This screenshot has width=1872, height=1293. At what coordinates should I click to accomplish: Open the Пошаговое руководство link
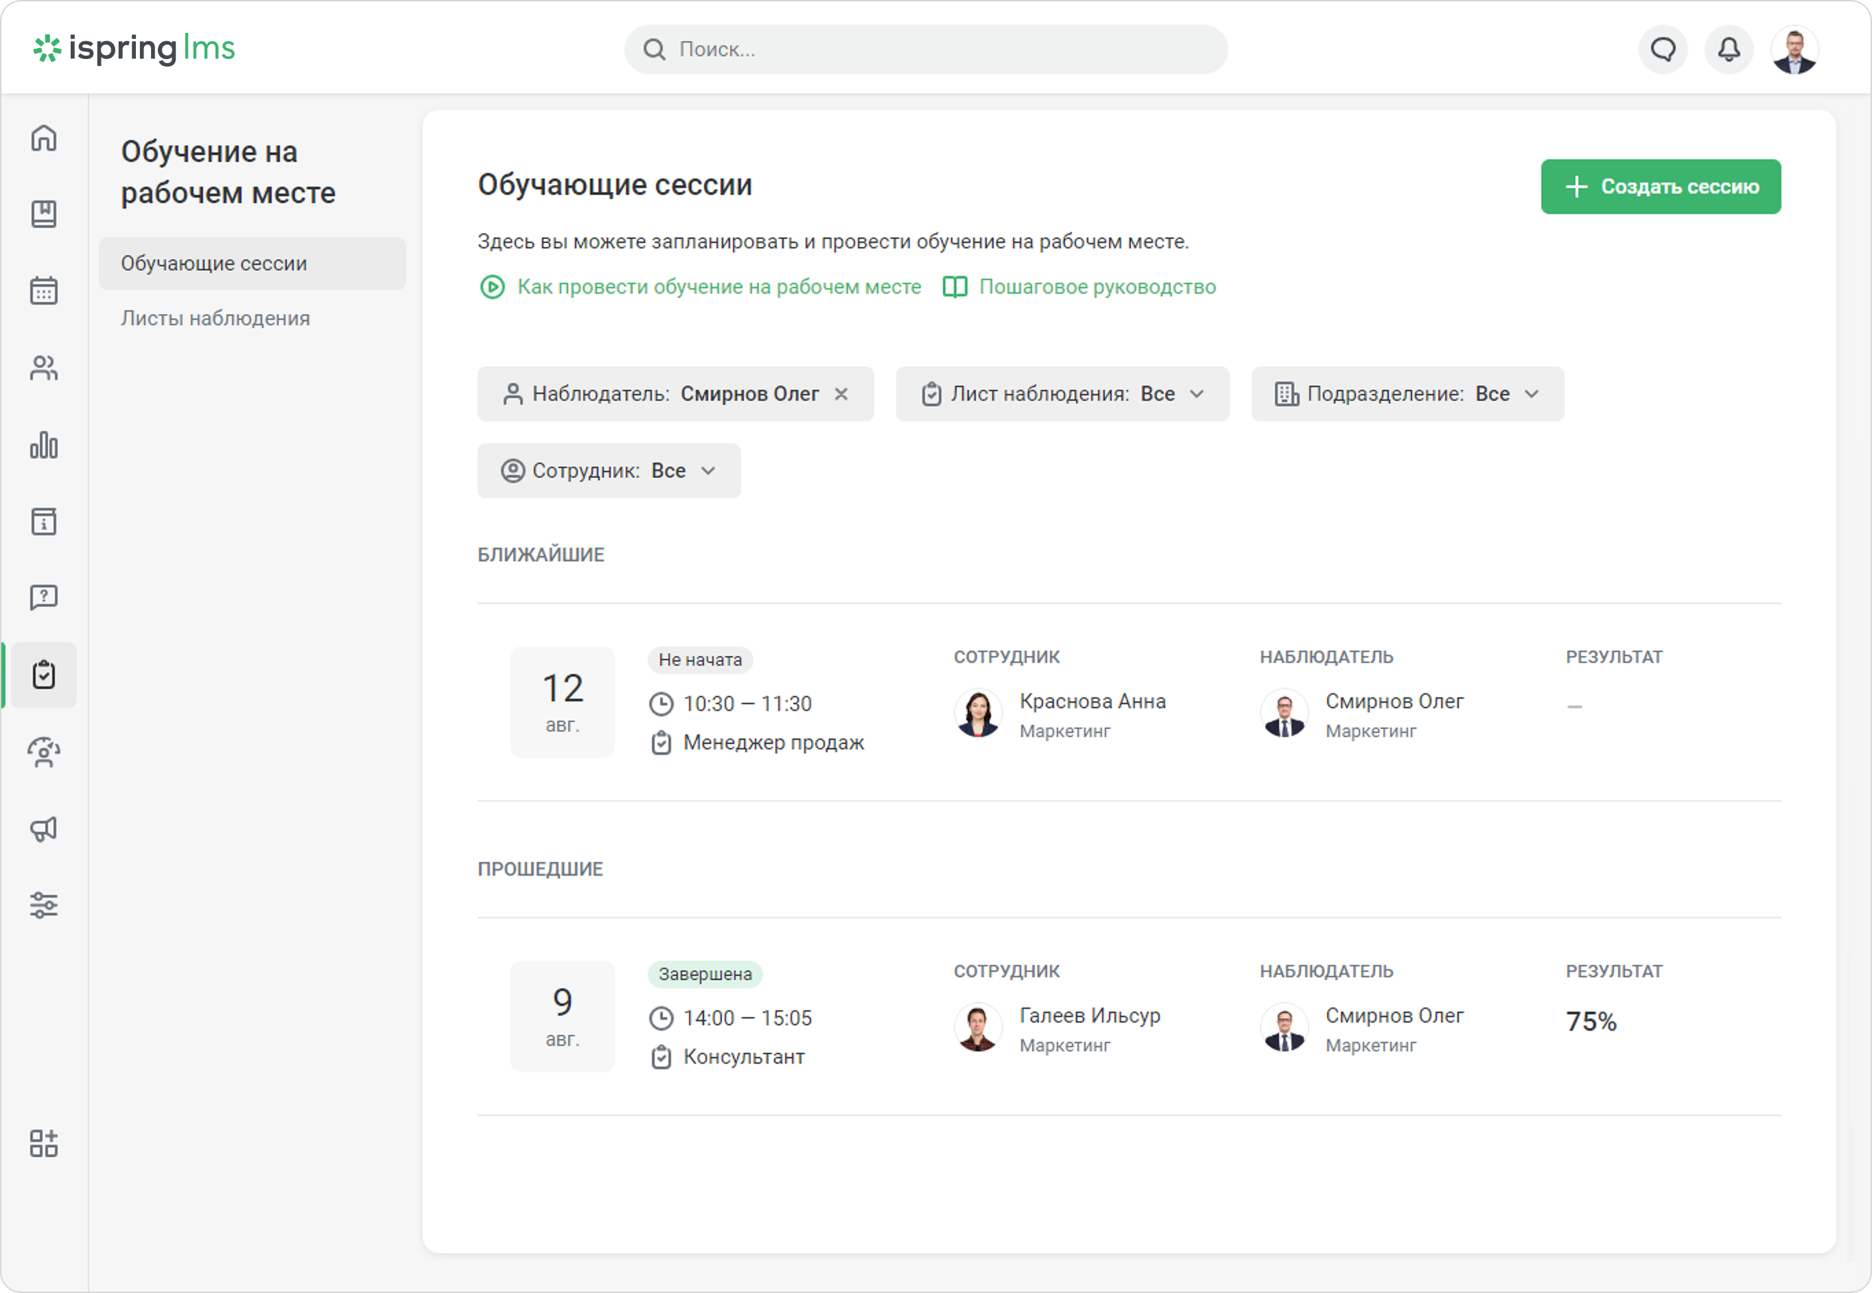tap(1097, 287)
